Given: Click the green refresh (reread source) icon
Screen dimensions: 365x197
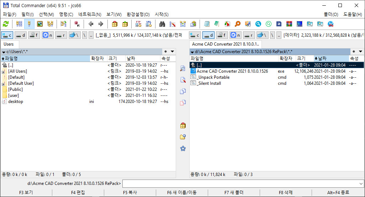Looking at the screenshot, I should click(x=6, y=24).
